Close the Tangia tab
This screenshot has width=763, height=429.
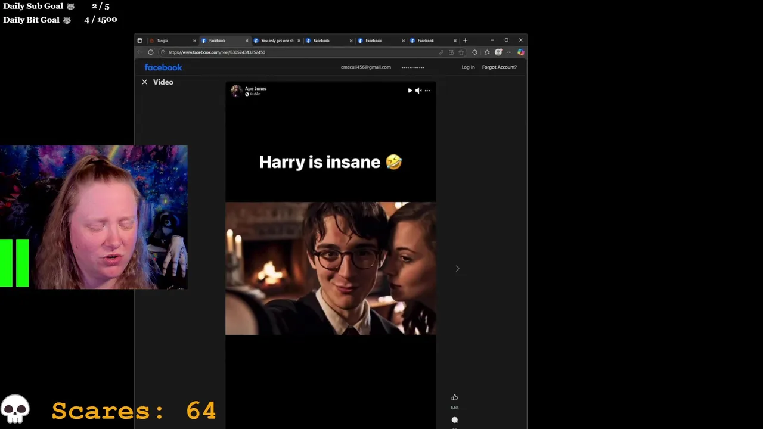tap(194, 41)
